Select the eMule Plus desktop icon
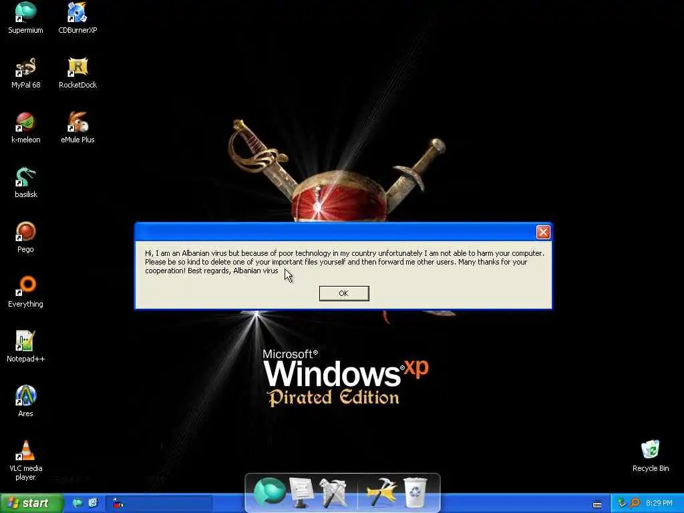The width and height of the screenshot is (684, 513). pos(77,128)
